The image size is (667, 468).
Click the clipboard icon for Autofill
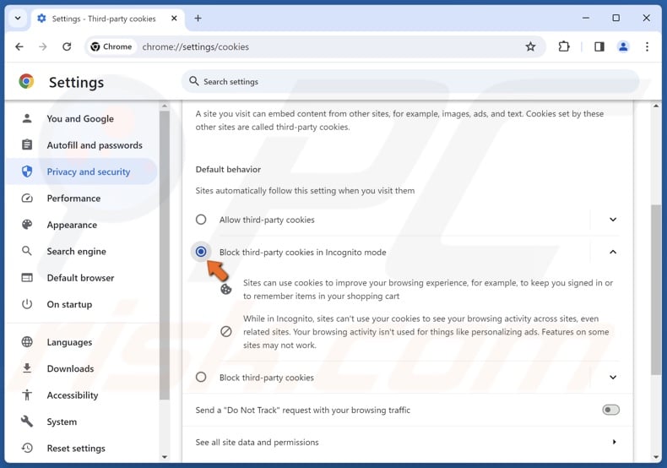pos(27,144)
